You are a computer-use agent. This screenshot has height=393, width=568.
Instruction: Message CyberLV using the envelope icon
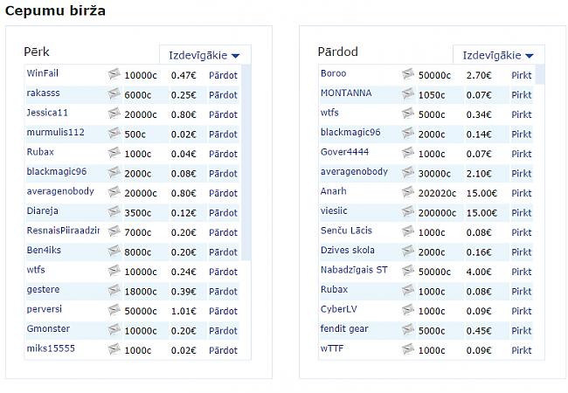(x=408, y=310)
